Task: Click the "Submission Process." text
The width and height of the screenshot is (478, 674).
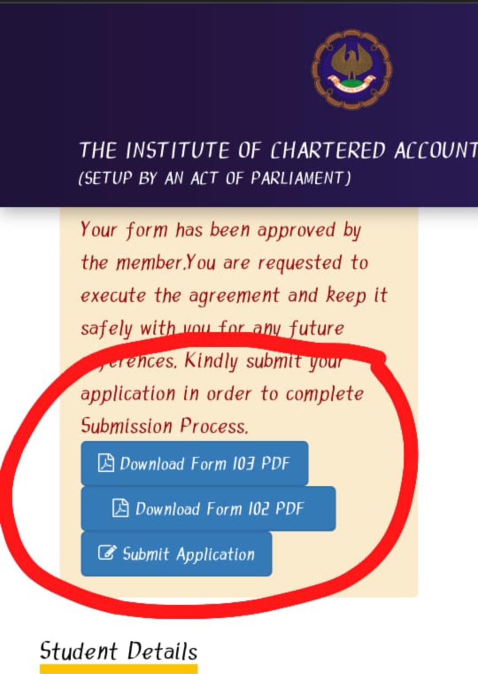Action: [164, 426]
